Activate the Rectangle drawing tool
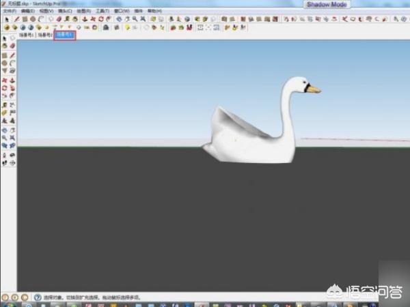 point(5,55)
